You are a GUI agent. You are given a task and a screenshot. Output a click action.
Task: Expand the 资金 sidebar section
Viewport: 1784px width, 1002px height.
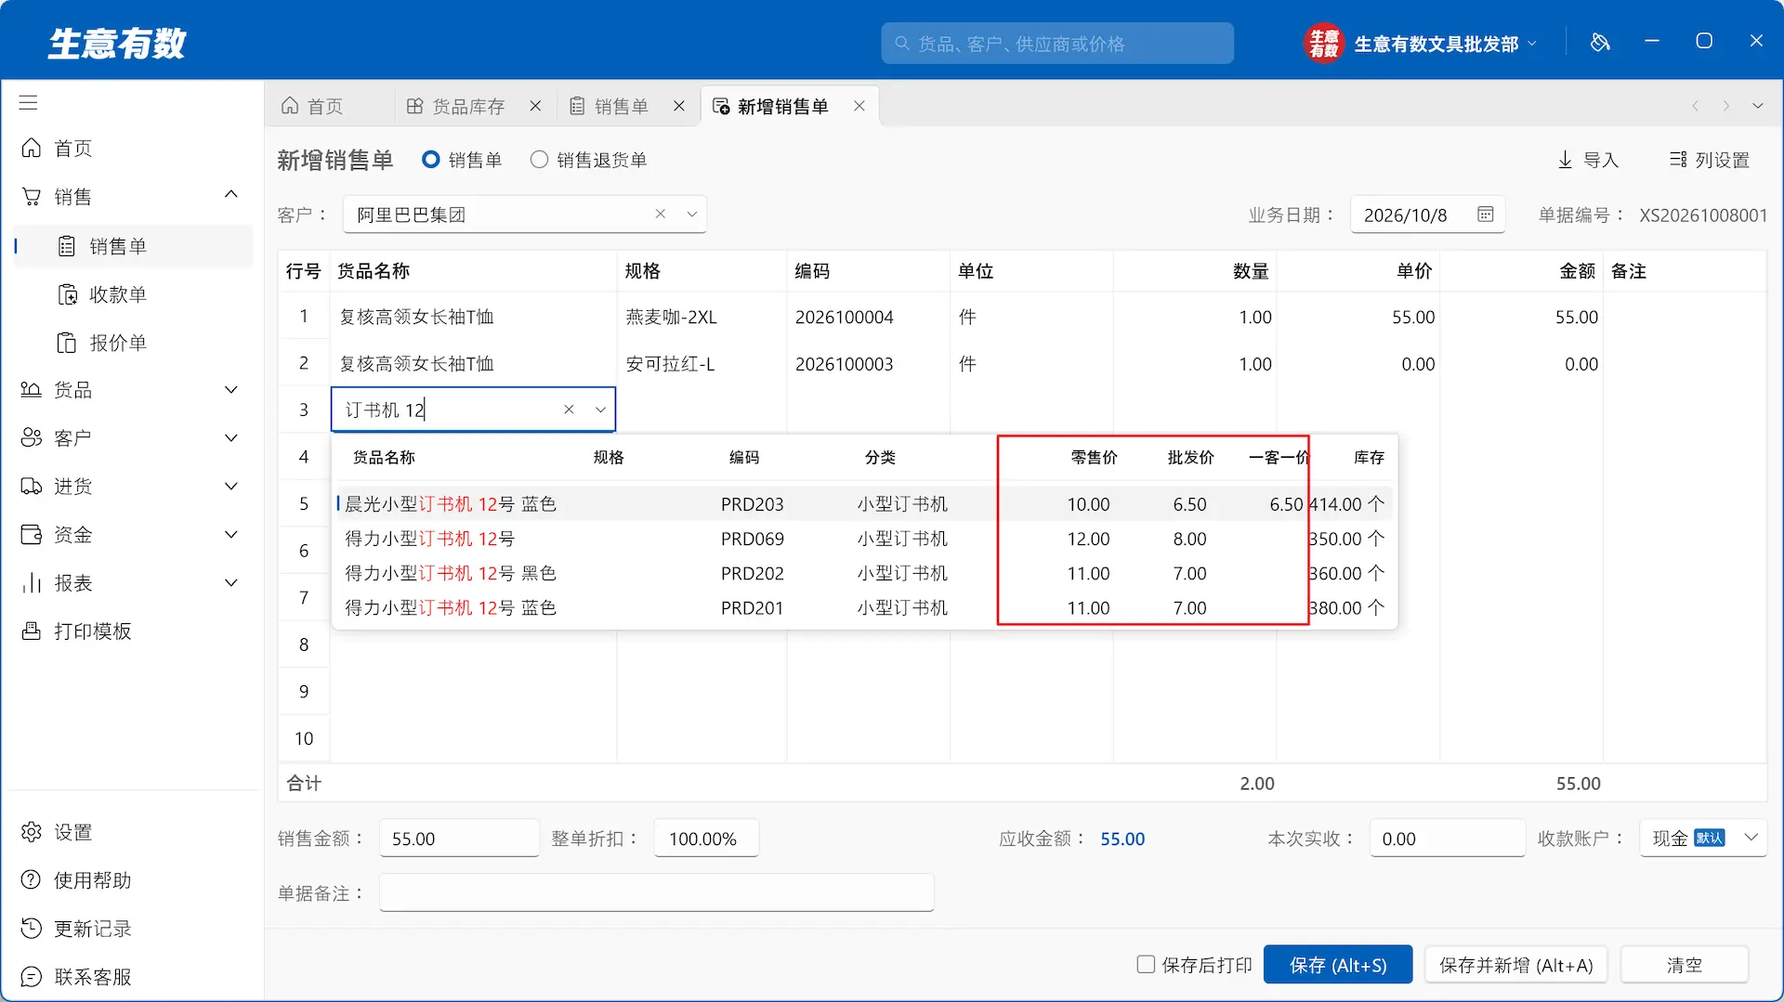[231, 535]
